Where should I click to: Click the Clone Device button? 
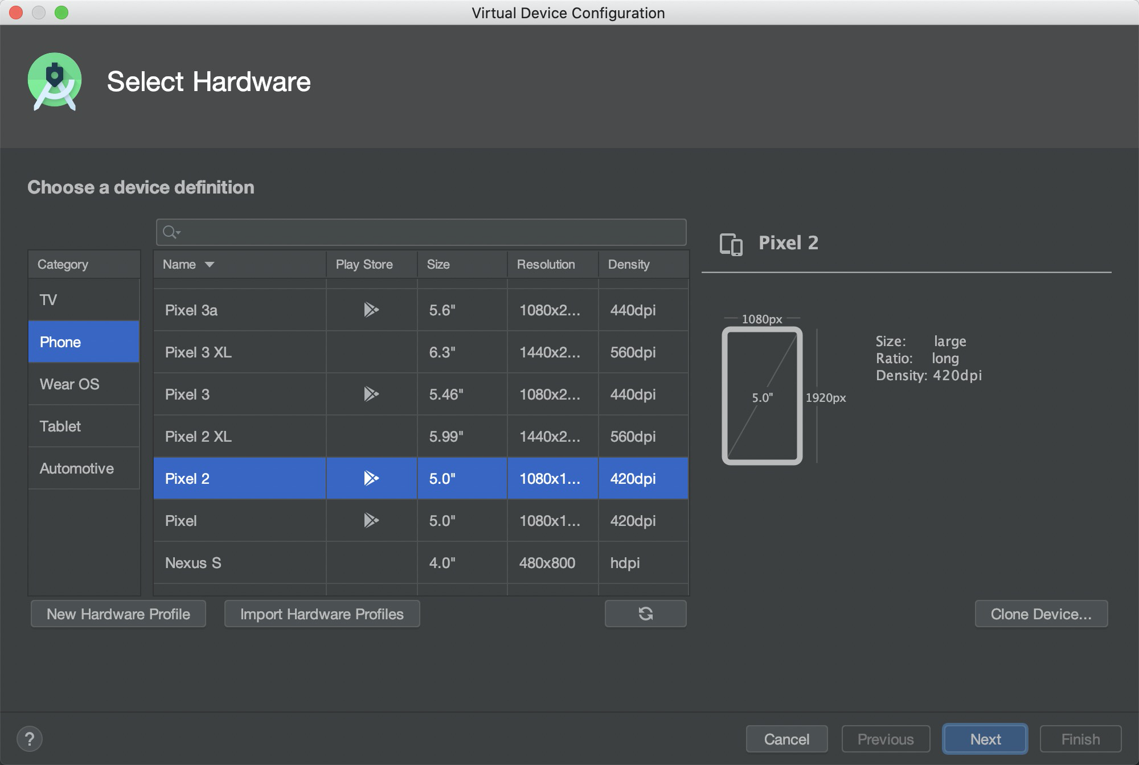click(x=1041, y=614)
